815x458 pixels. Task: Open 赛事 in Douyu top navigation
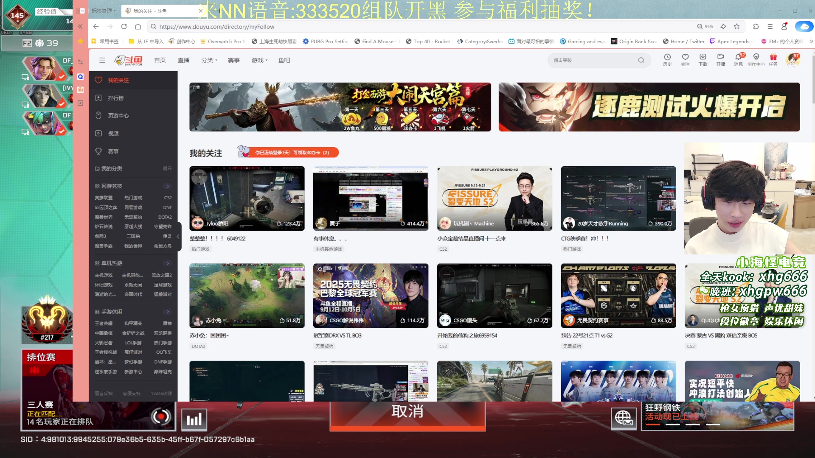pyautogui.click(x=233, y=60)
